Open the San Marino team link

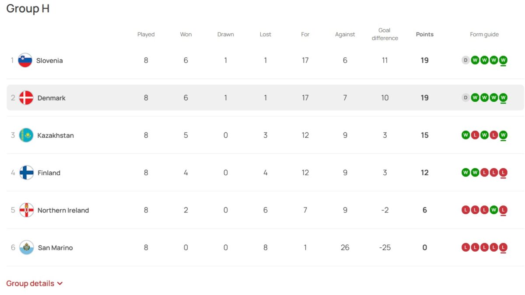click(x=55, y=248)
